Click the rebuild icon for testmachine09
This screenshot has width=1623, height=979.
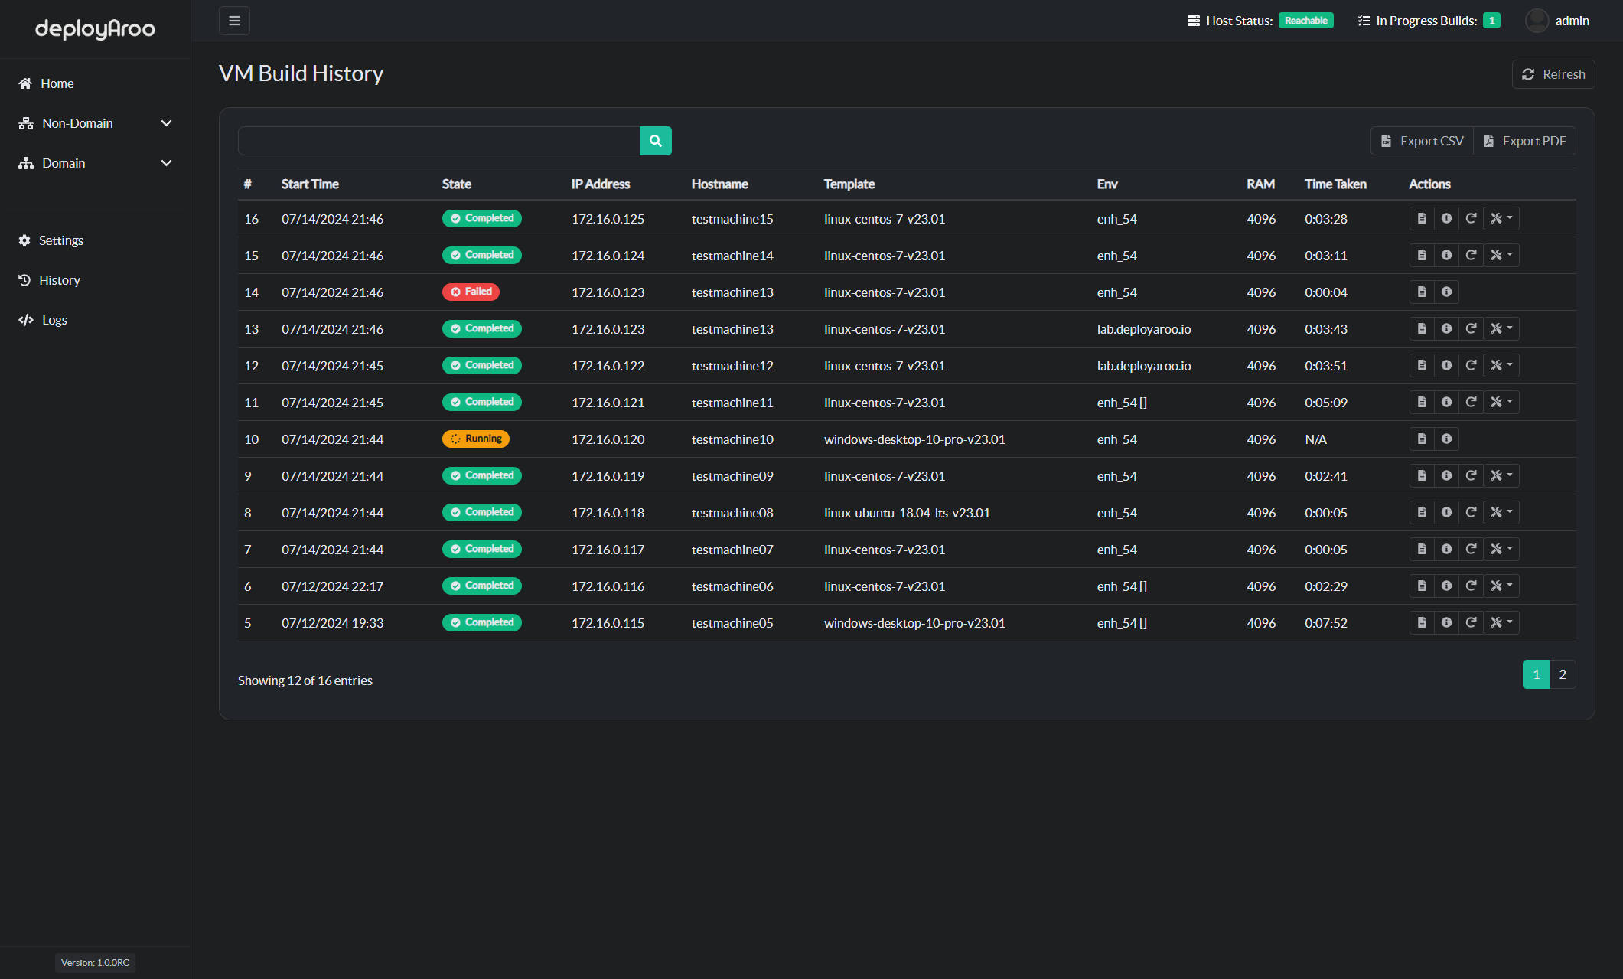coord(1471,475)
